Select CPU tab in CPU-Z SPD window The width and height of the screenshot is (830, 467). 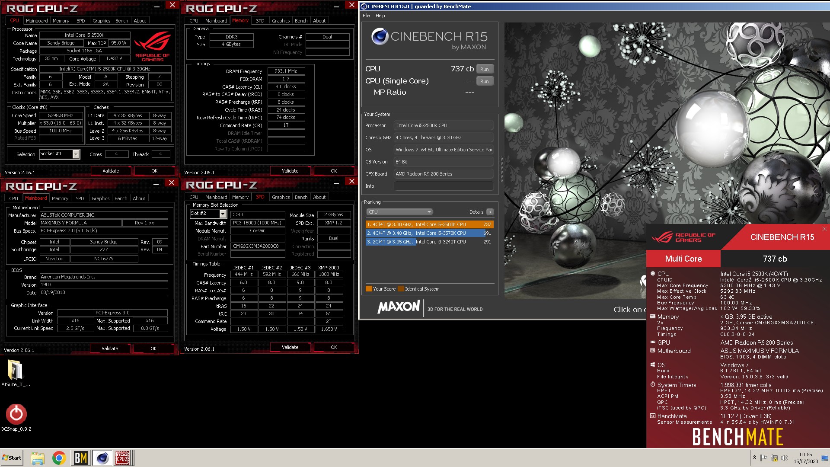coord(194,197)
